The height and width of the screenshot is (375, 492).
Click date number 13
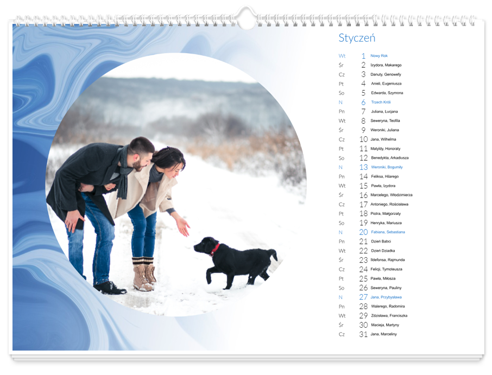coord(363,167)
